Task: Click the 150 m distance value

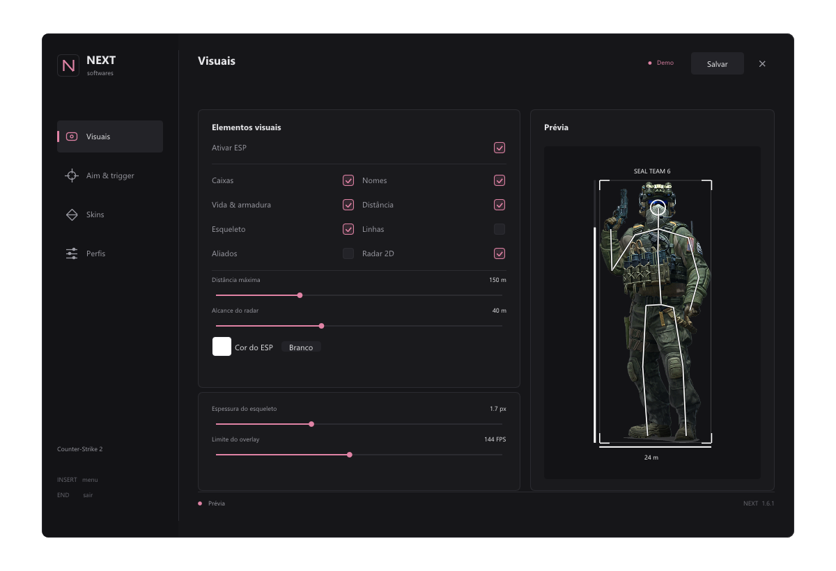Action: pyautogui.click(x=497, y=280)
